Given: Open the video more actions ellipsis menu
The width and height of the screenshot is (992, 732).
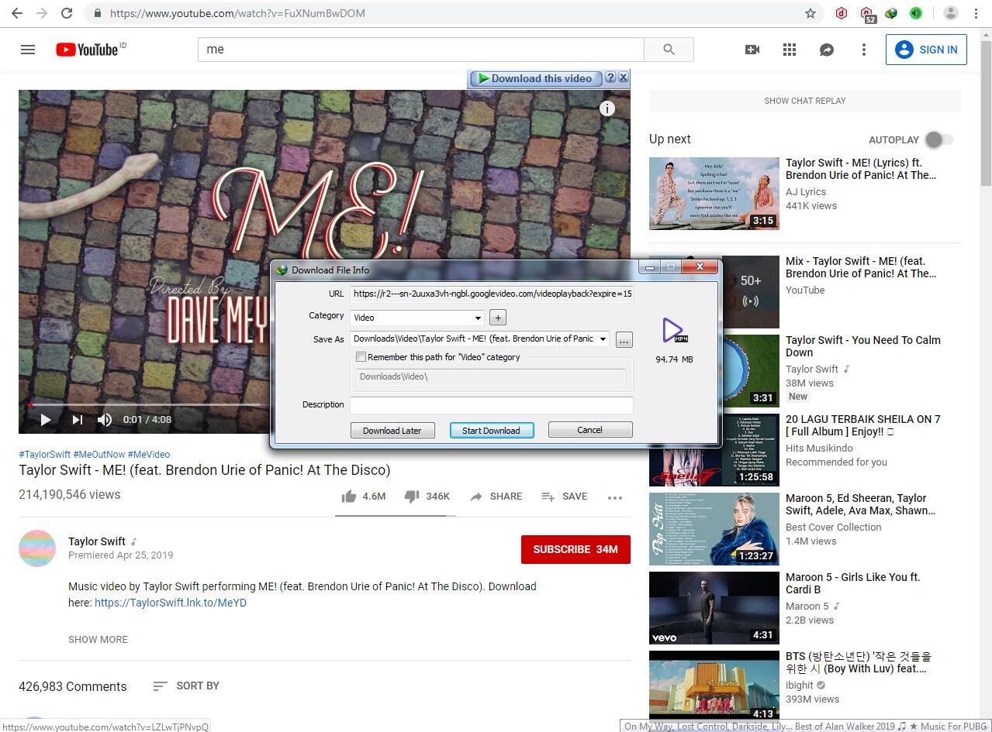Looking at the screenshot, I should pos(615,497).
